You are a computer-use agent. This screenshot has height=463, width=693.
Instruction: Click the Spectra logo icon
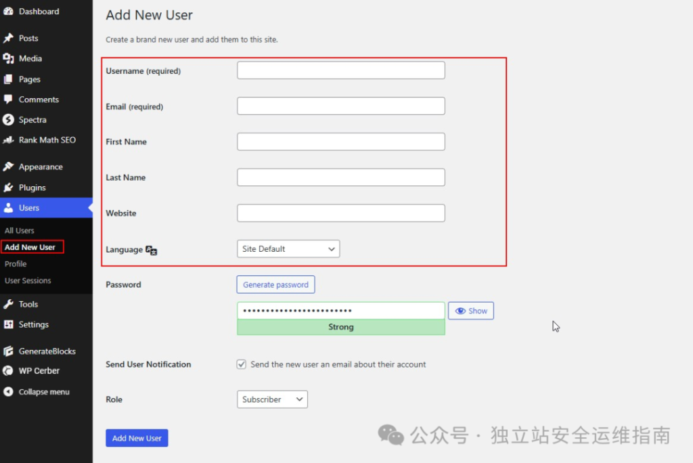(8, 119)
